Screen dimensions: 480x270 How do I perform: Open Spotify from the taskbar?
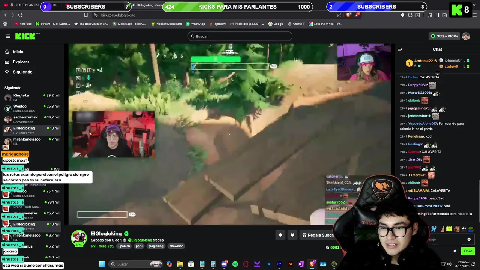pos(235,264)
